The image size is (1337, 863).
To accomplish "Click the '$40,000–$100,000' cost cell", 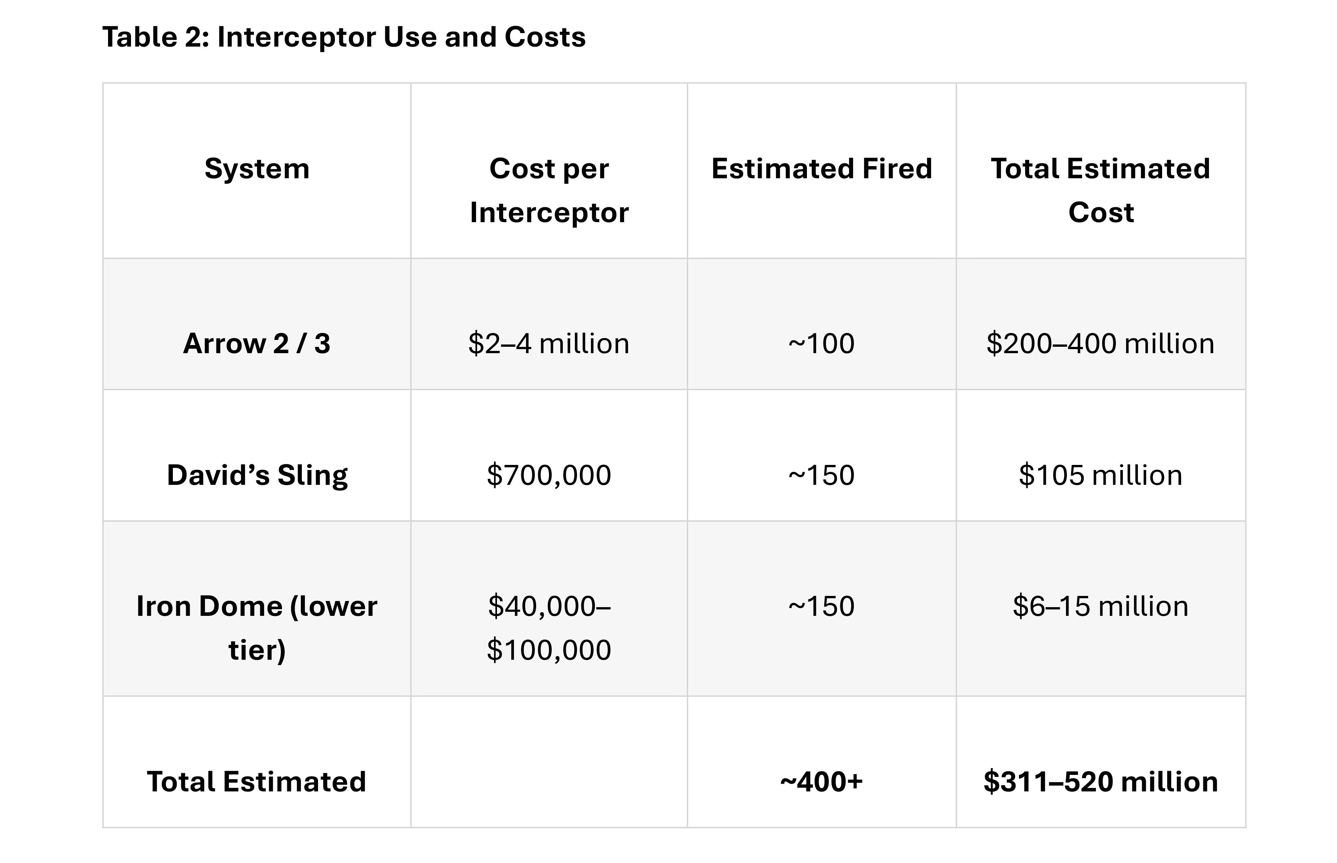I will click(x=549, y=628).
